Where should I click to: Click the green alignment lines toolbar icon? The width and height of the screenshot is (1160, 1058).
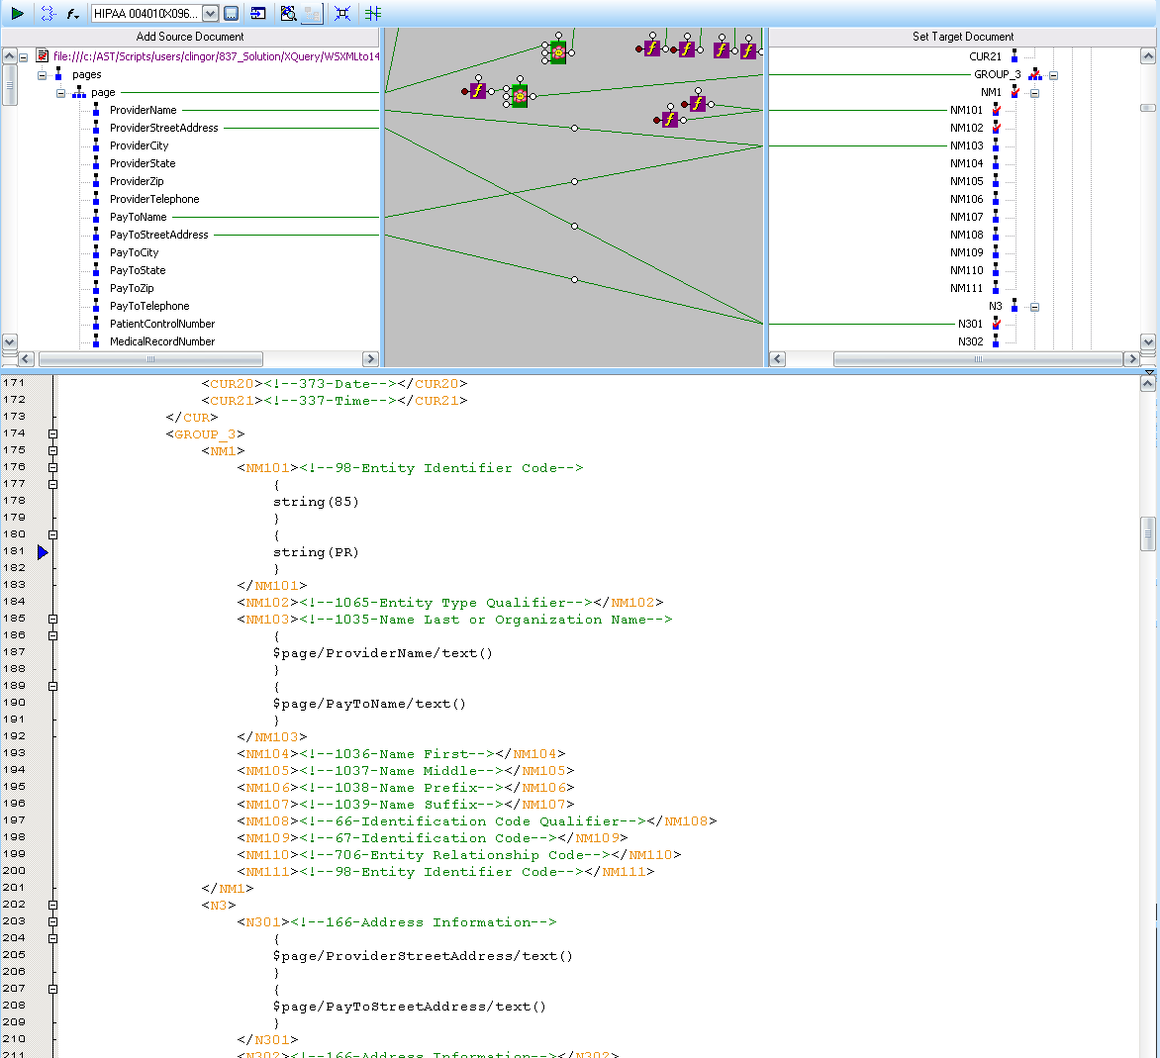point(373,13)
